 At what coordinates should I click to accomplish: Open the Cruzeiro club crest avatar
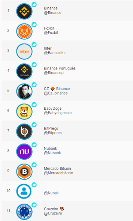point(24,212)
